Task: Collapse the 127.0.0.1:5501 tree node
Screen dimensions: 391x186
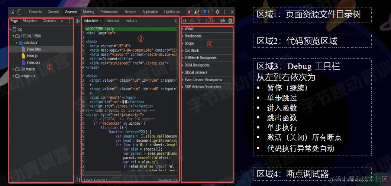Action: (13, 36)
